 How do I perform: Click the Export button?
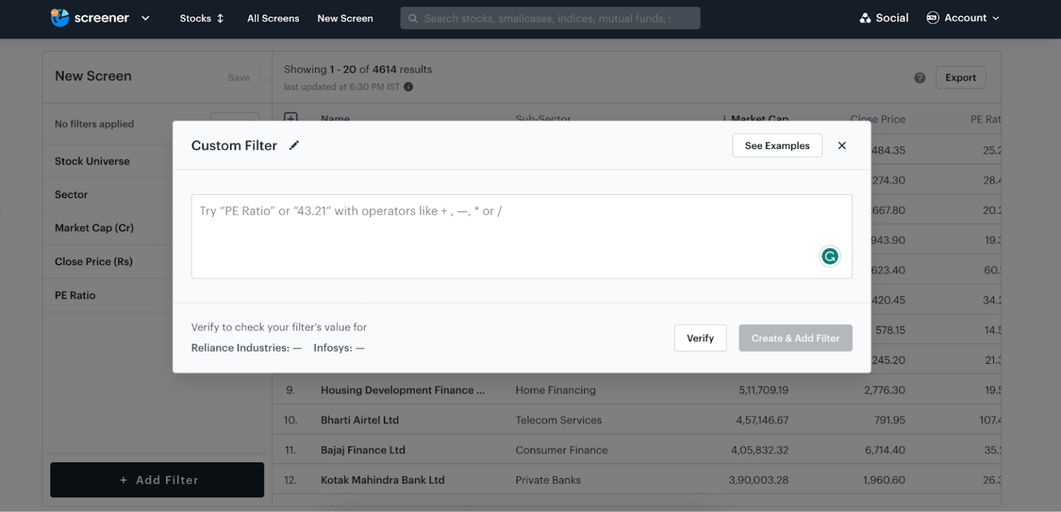click(960, 78)
